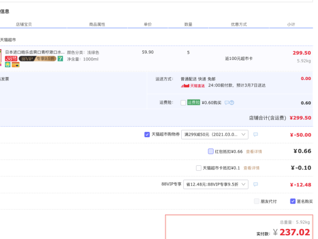The height and width of the screenshot is (239, 318).
Task: Click the shipping fee 0.00 amount
Action: pos(306,78)
